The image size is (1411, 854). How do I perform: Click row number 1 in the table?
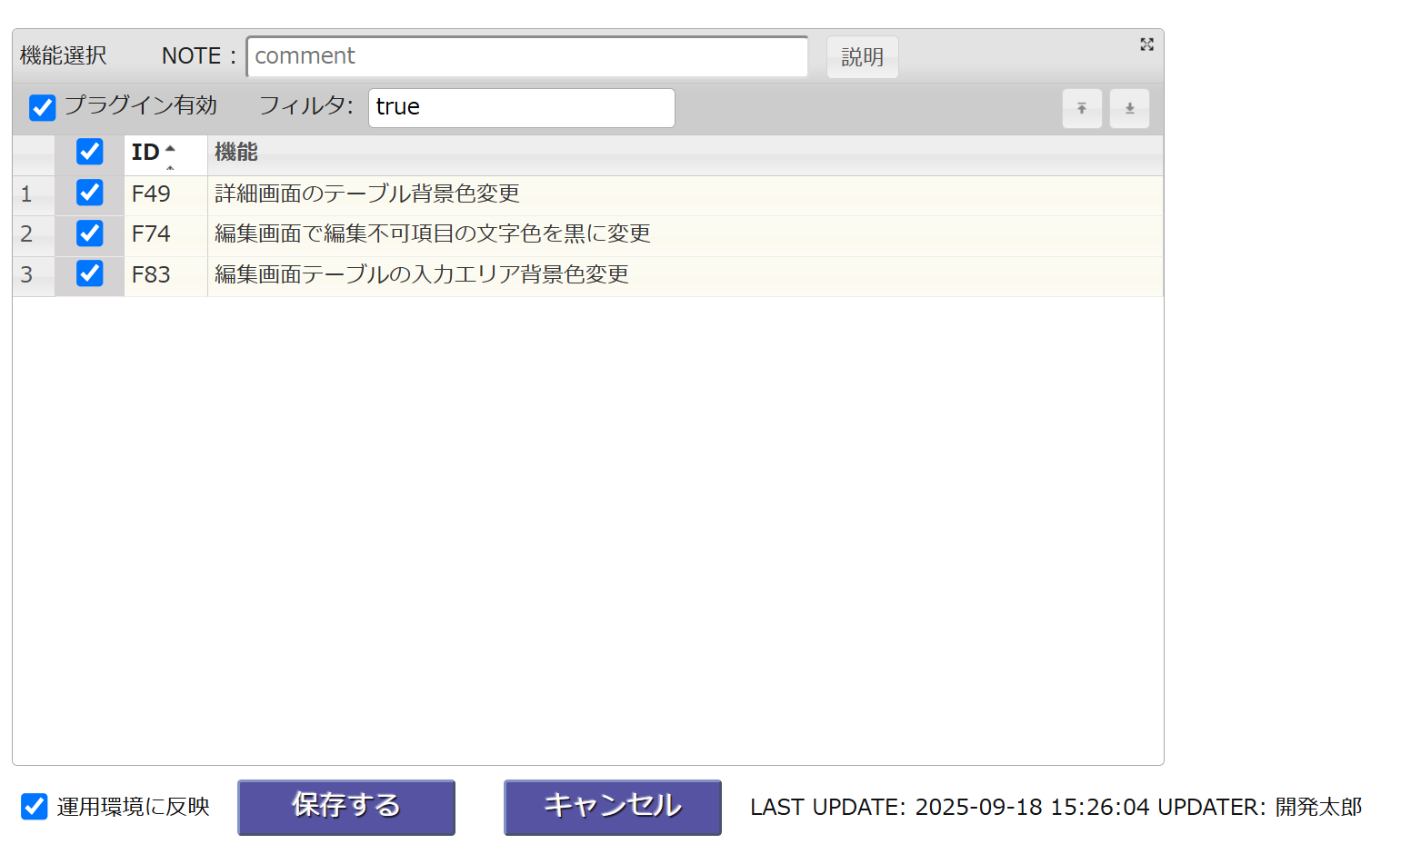(27, 194)
